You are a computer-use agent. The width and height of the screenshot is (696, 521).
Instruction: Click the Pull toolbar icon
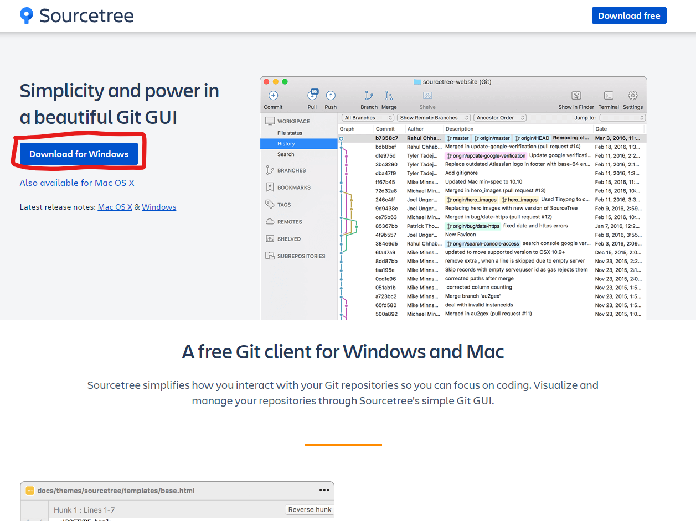[x=312, y=96]
